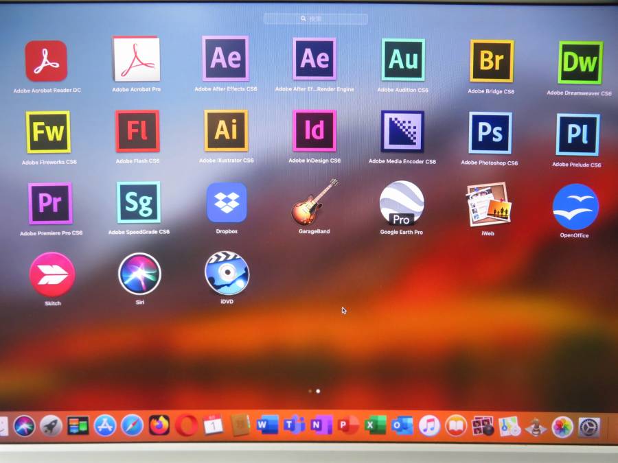The width and height of the screenshot is (618, 463).
Task: Activate Siri in the Dock
Action: (x=24, y=426)
